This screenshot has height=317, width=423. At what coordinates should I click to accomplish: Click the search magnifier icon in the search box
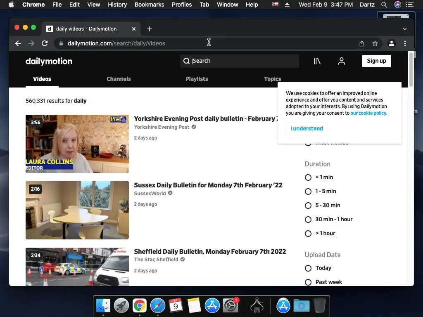186,61
